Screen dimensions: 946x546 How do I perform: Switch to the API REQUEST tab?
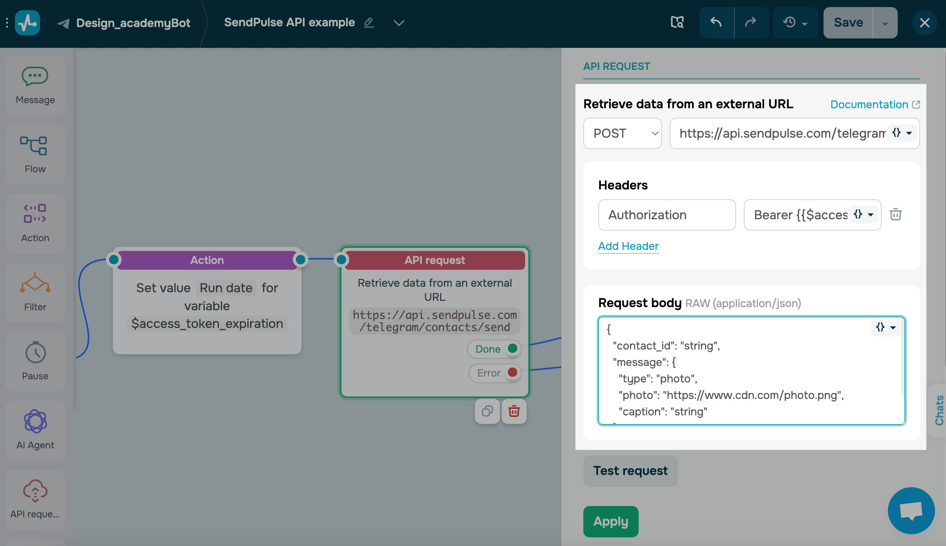616,66
